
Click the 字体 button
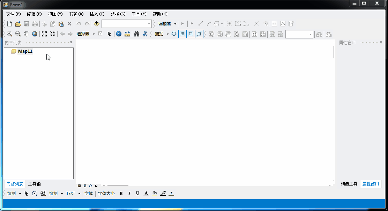89,194
